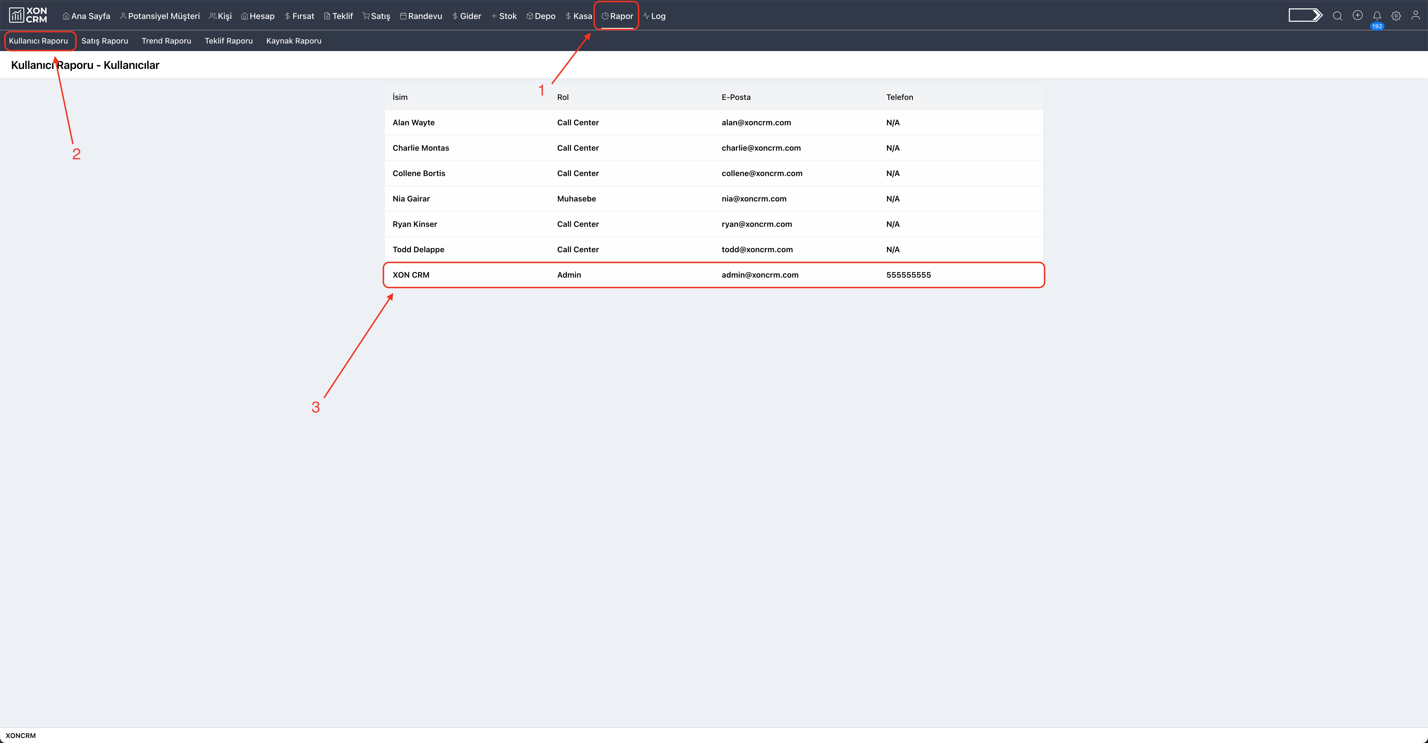
Task: Go to Ana Sayfa in navigation
Action: point(86,16)
